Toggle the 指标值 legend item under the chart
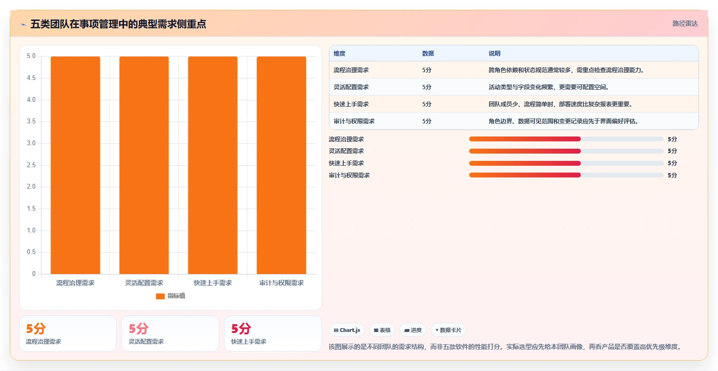718x371 pixels. pyautogui.click(x=170, y=296)
